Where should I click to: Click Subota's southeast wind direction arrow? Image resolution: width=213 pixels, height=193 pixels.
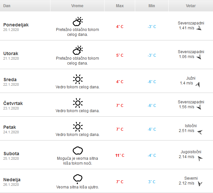pos(200,158)
